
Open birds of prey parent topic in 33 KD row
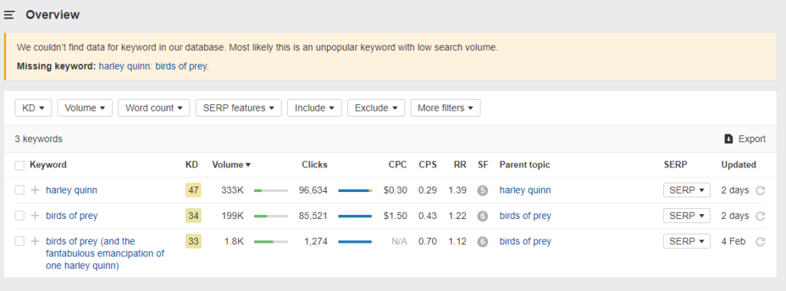(525, 241)
